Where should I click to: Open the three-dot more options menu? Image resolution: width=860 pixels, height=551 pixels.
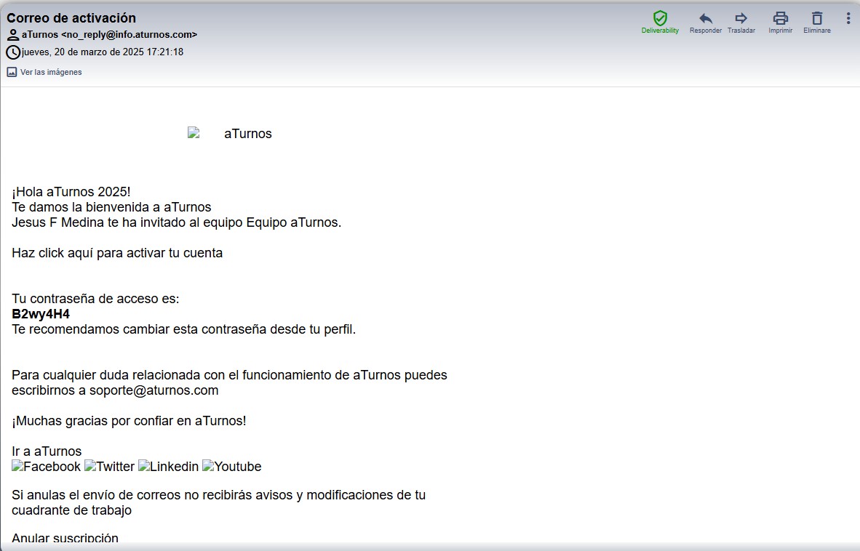pyautogui.click(x=848, y=18)
